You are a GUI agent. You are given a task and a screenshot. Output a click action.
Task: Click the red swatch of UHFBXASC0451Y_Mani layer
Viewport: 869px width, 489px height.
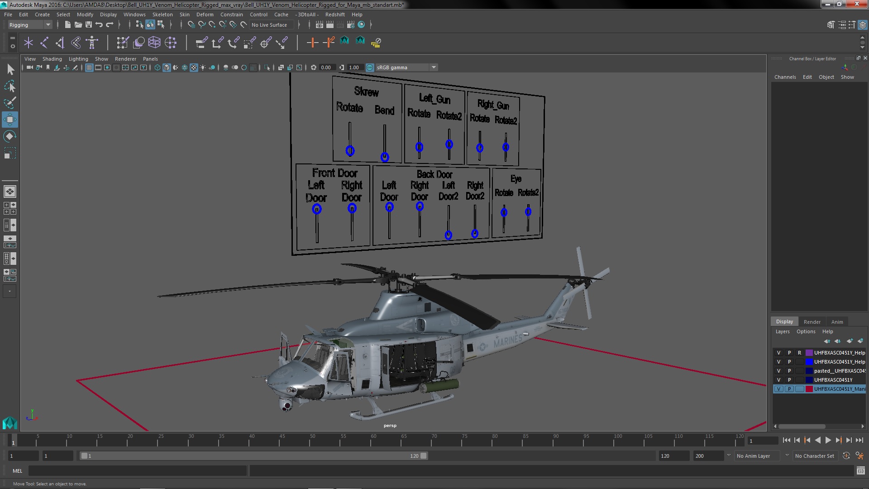[x=809, y=389]
